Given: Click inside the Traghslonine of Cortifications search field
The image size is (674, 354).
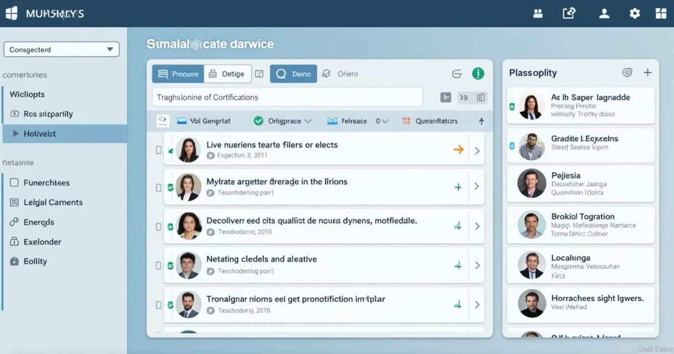Looking at the screenshot, I should (287, 97).
